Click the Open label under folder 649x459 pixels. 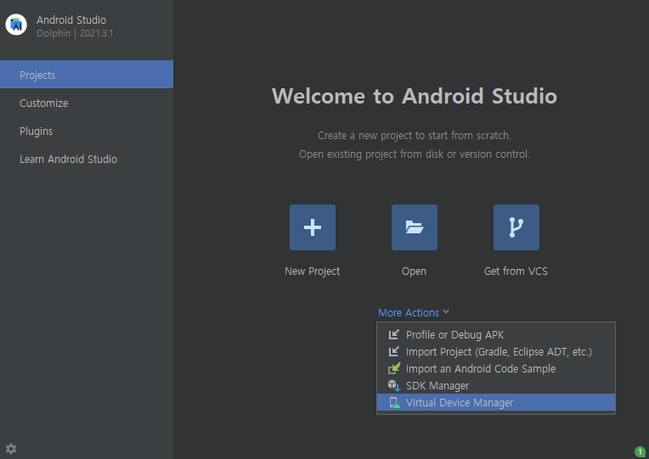coord(414,271)
